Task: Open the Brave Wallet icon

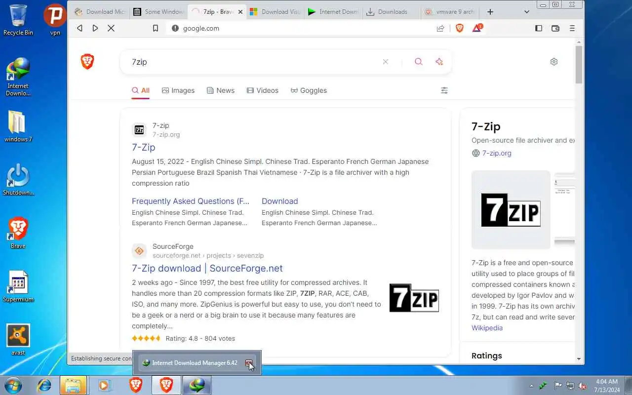Action: click(x=555, y=28)
